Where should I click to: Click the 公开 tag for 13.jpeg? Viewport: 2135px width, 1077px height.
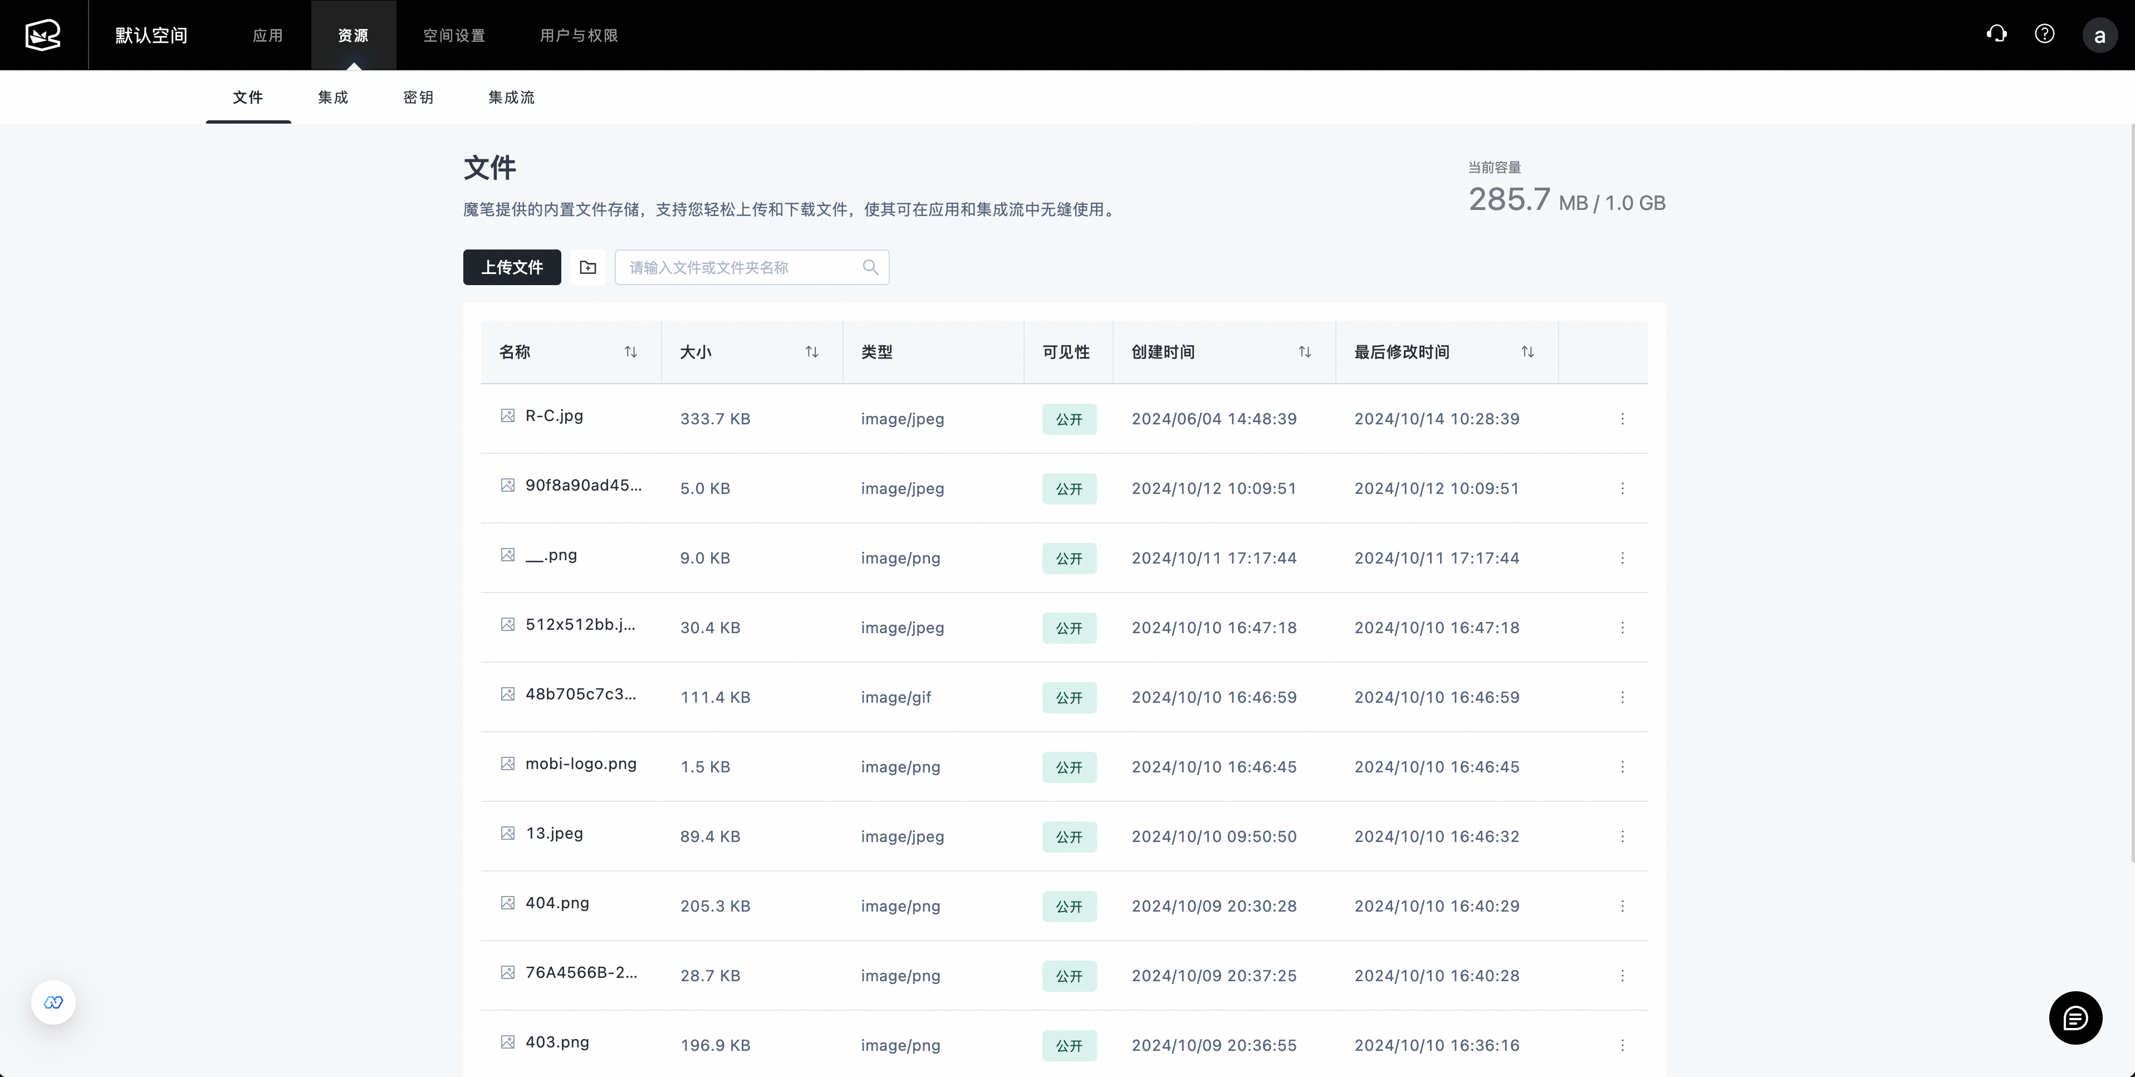coord(1069,836)
